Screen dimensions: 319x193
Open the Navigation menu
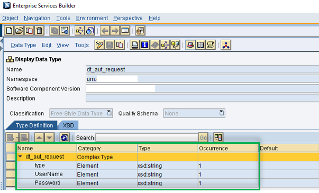coord(37,18)
